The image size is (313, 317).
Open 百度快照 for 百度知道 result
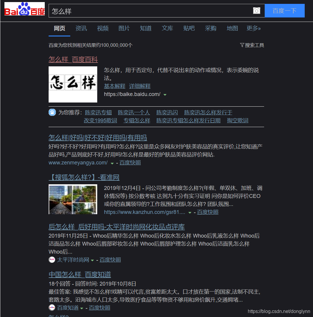point(100,308)
